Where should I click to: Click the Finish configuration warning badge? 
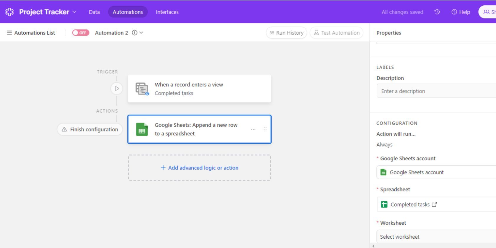(x=90, y=130)
